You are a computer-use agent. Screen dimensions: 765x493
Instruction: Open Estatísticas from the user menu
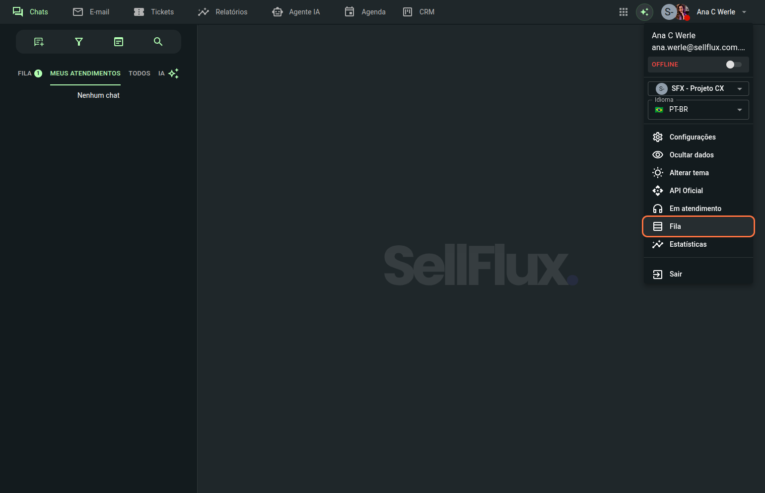tap(688, 244)
